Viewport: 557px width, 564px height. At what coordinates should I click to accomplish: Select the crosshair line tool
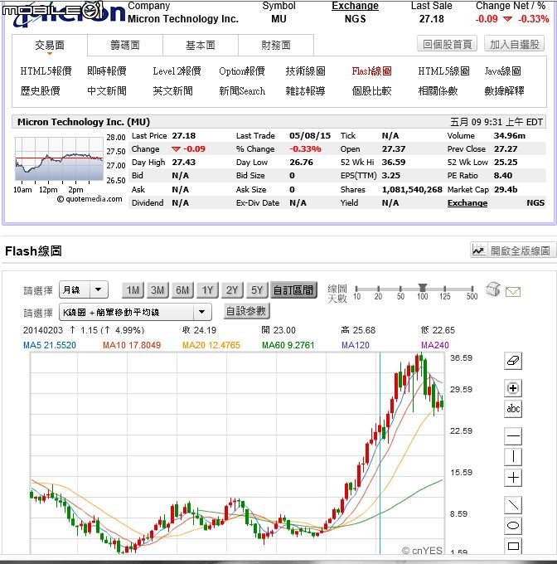click(513, 478)
